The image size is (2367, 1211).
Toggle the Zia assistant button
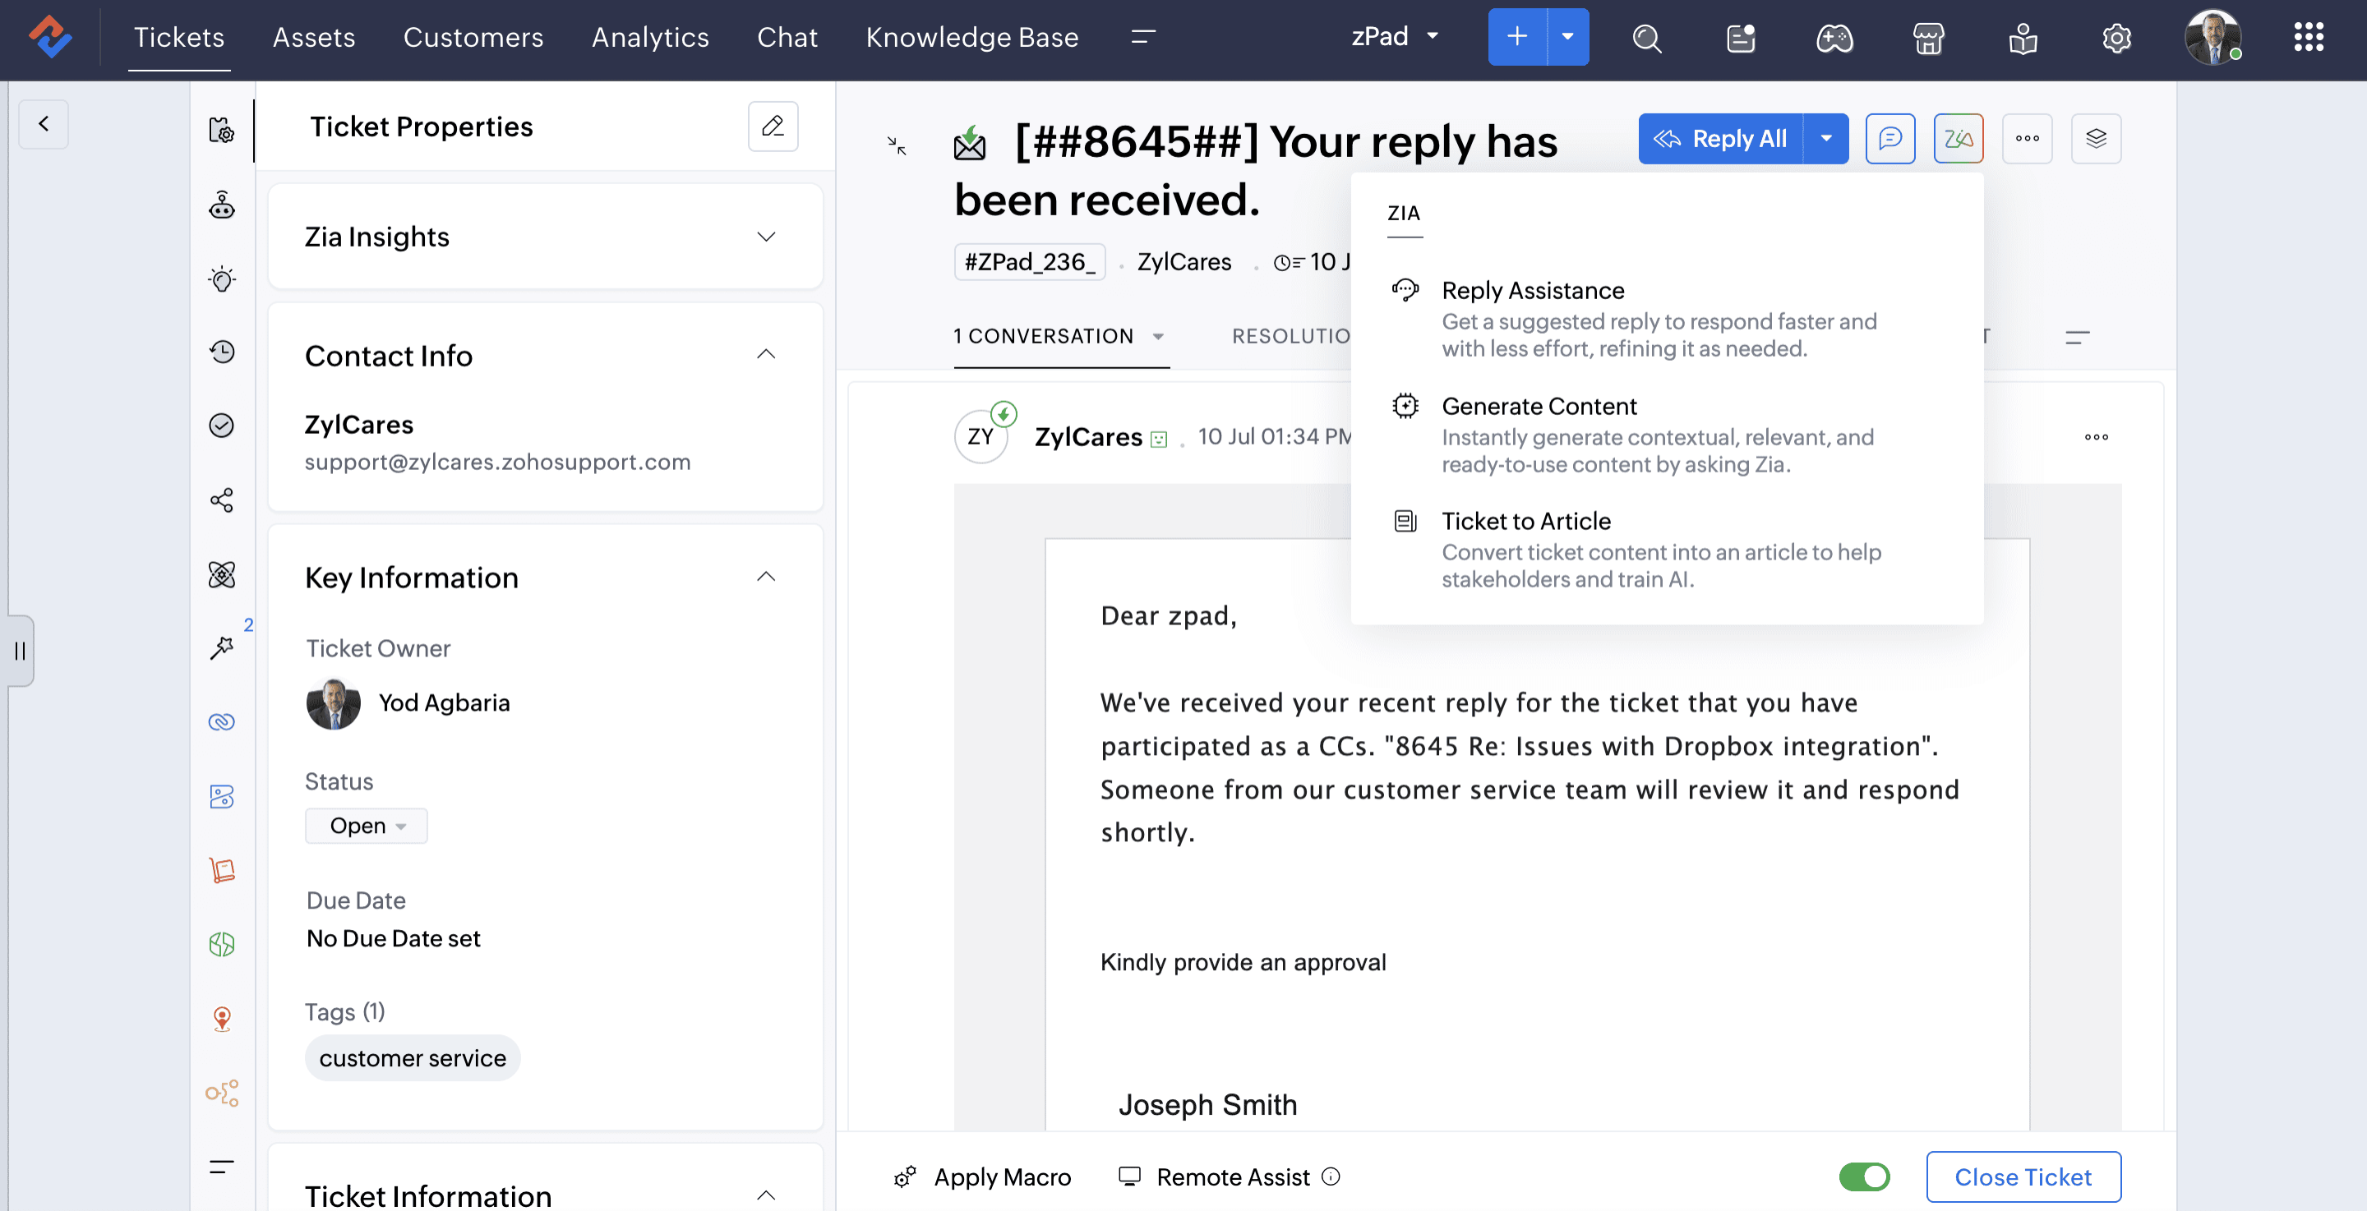click(1958, 139)
